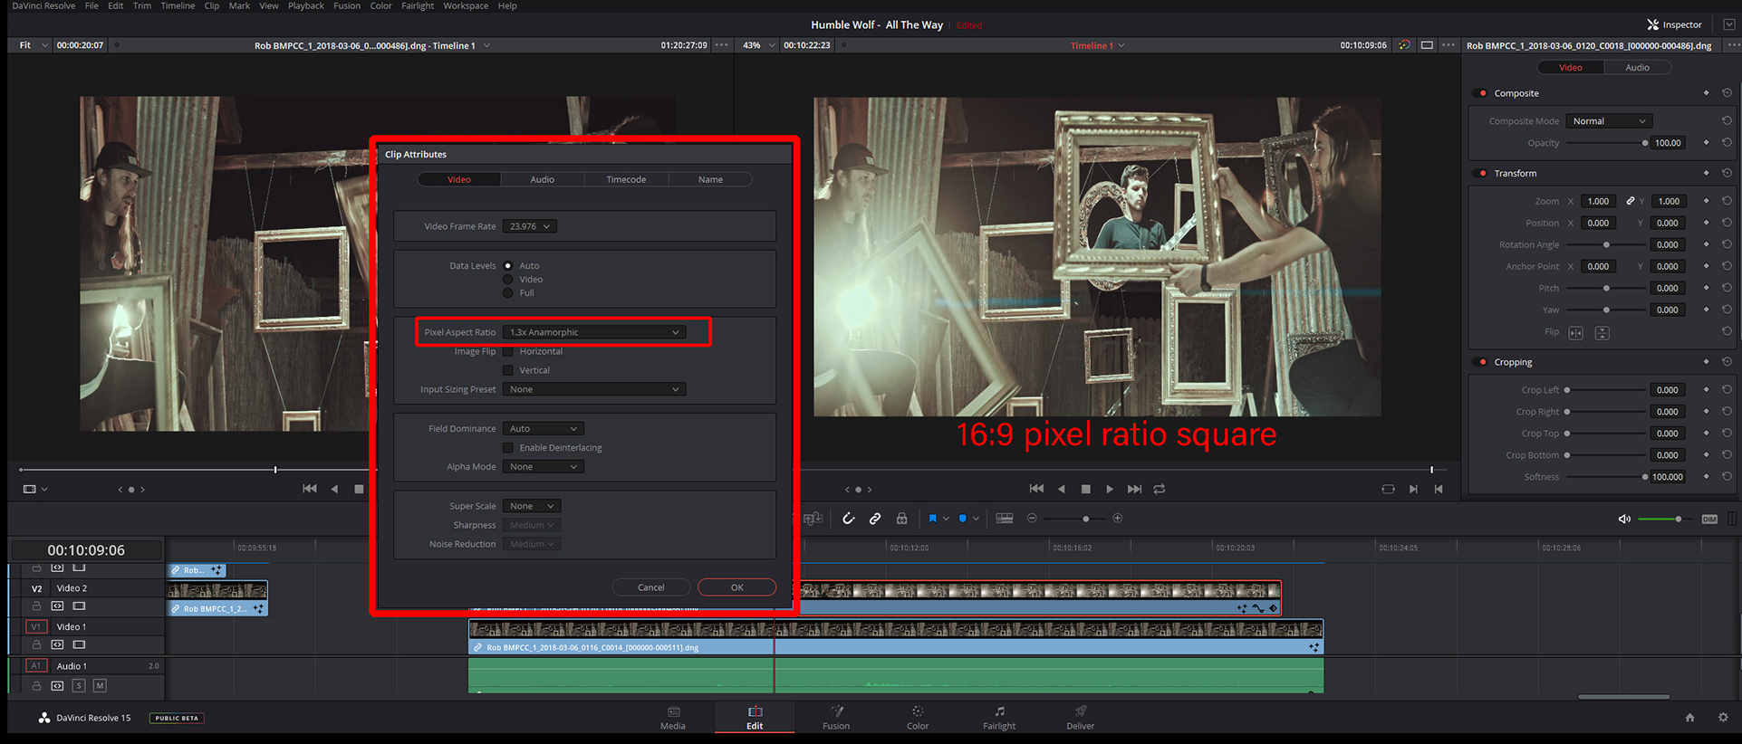The height and width of the screenshot is (744, 1742).
Task: Toggle the Cropping section enable dot
Action: (x=1483, y=362)
